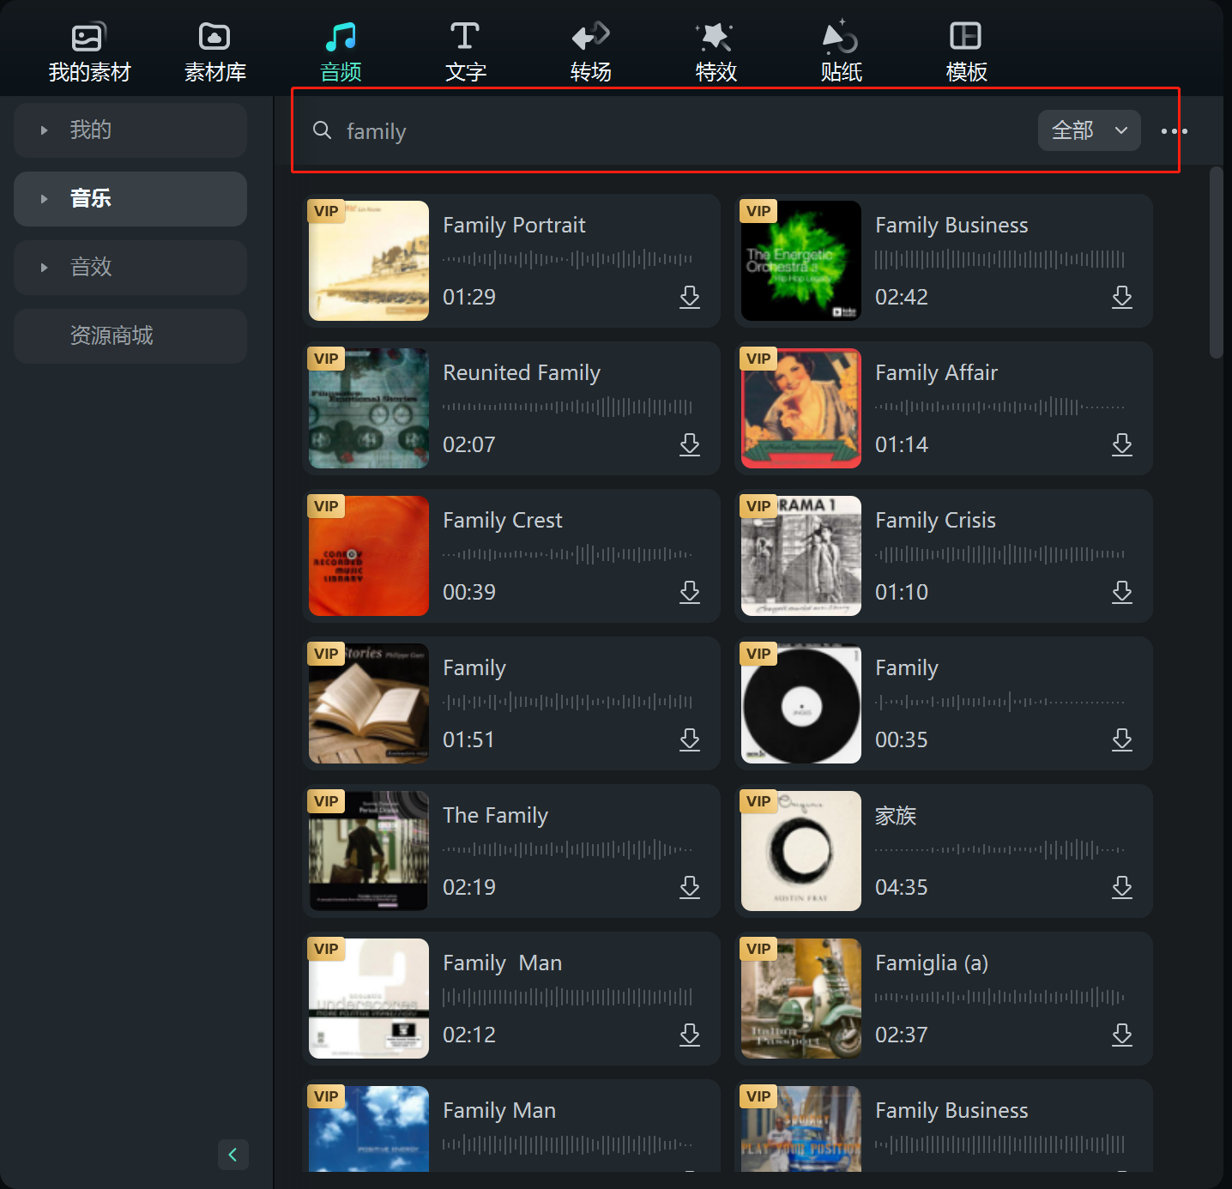Open the 转场 transitions tab
The image size is (1232, 1189).
(590, 51)
